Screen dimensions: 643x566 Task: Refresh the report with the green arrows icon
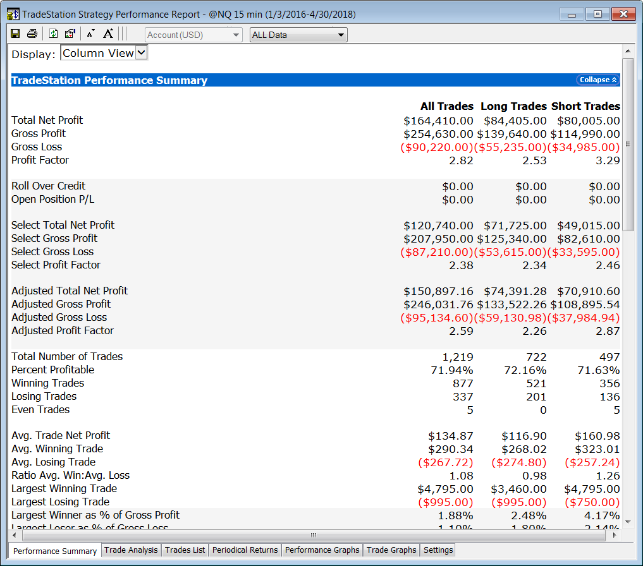[53, 33]
